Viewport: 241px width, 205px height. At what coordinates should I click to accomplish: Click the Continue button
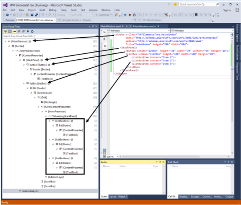(x=104, y=14)
